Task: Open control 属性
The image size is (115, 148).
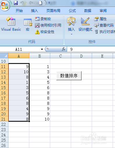Action: pos(100,19)
